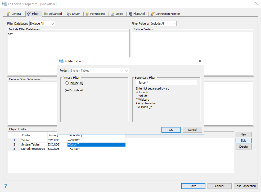Open the Filter Databases dropdown
Viewport: 261px width, 192px height.
(x=42, y=24)
